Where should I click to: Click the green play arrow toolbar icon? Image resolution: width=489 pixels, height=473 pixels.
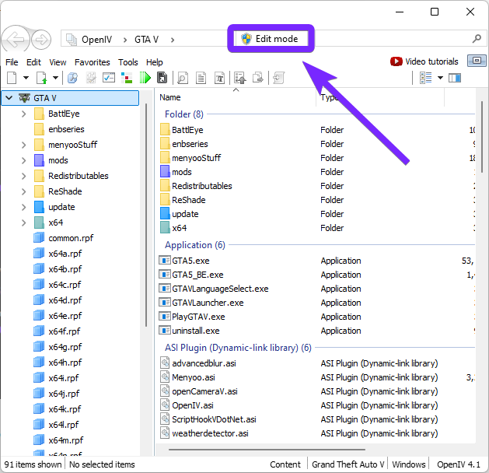[145, 78]
